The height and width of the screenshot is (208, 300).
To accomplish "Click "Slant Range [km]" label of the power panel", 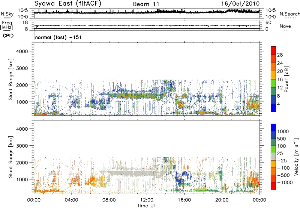I will 10,79.
